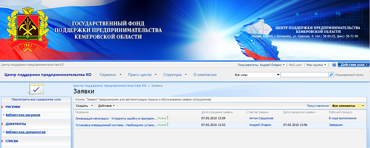Open the Все узлы search scope dropdown
370x148 pixels.
coord(257,75)
